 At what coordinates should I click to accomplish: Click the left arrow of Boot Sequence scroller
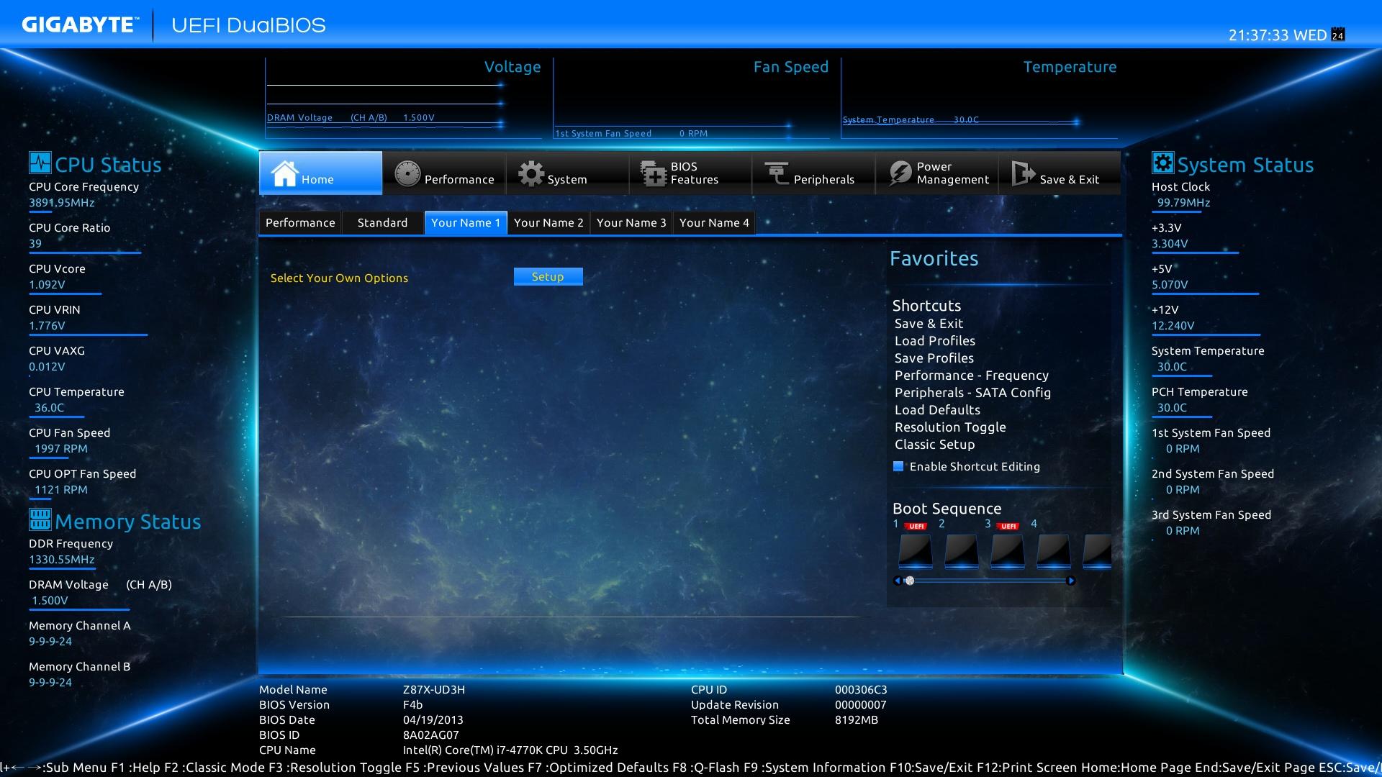coord(897,581)
